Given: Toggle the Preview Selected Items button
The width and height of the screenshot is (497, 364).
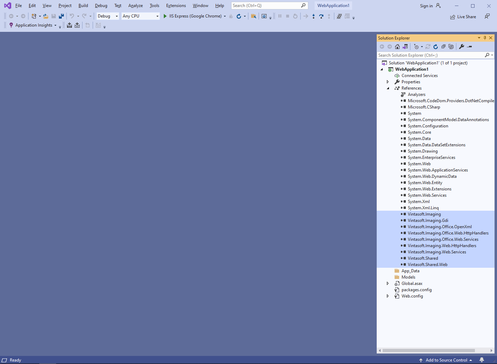Looking at the screenshot, I should (470, 47).
